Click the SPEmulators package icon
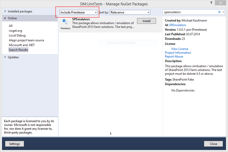This screenshot has height=152, width=228. 65,22
